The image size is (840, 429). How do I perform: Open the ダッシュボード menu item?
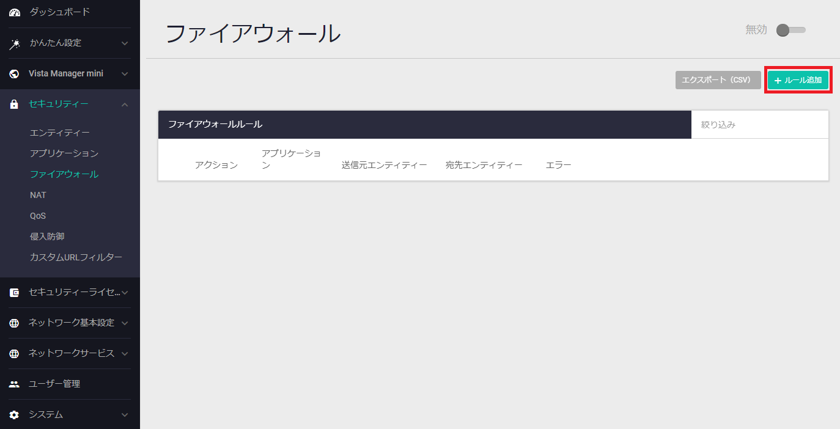[60, 12]
